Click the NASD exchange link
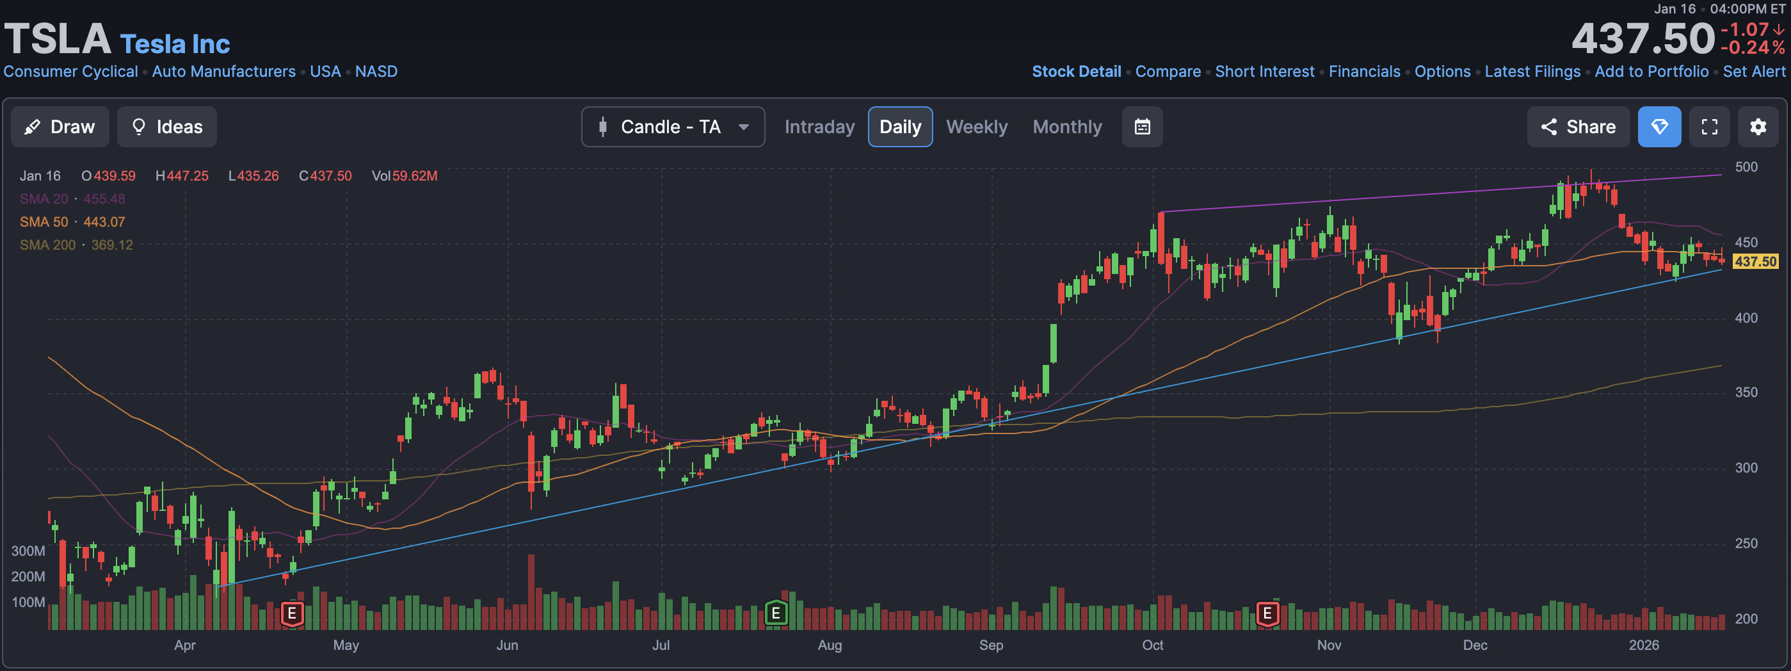This screenshot has width=1791, height=671. (x=376, y=72)
